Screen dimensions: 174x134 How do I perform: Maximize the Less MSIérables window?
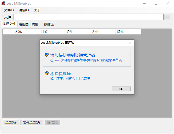pos(156,3)
